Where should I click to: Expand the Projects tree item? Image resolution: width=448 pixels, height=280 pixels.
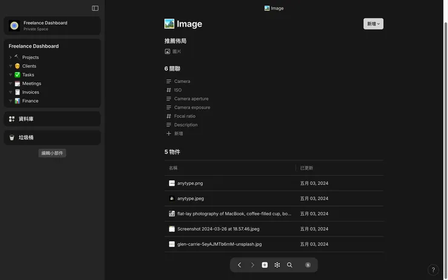10,57
